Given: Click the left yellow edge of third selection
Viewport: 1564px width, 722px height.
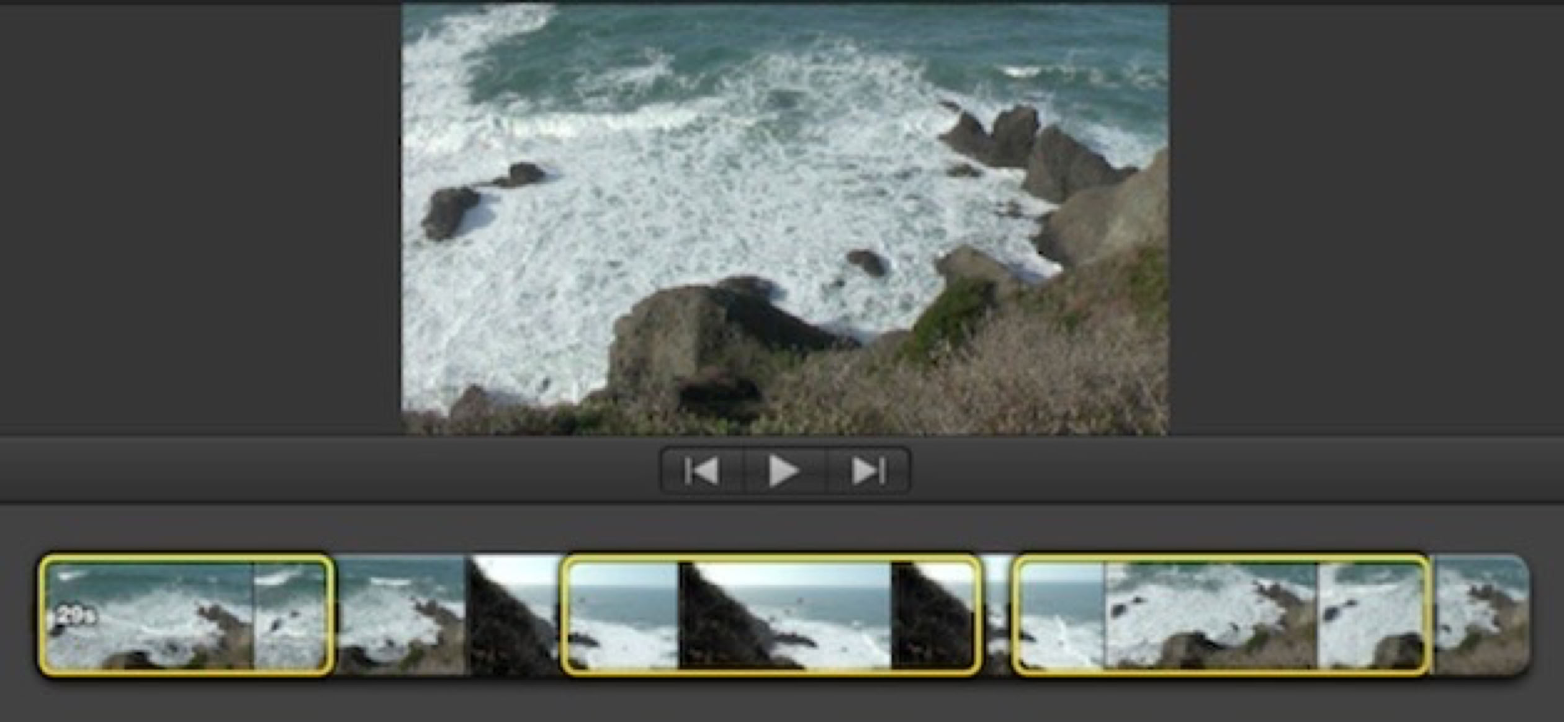Looking at the screenshot, I should (x=1015, y=614).
